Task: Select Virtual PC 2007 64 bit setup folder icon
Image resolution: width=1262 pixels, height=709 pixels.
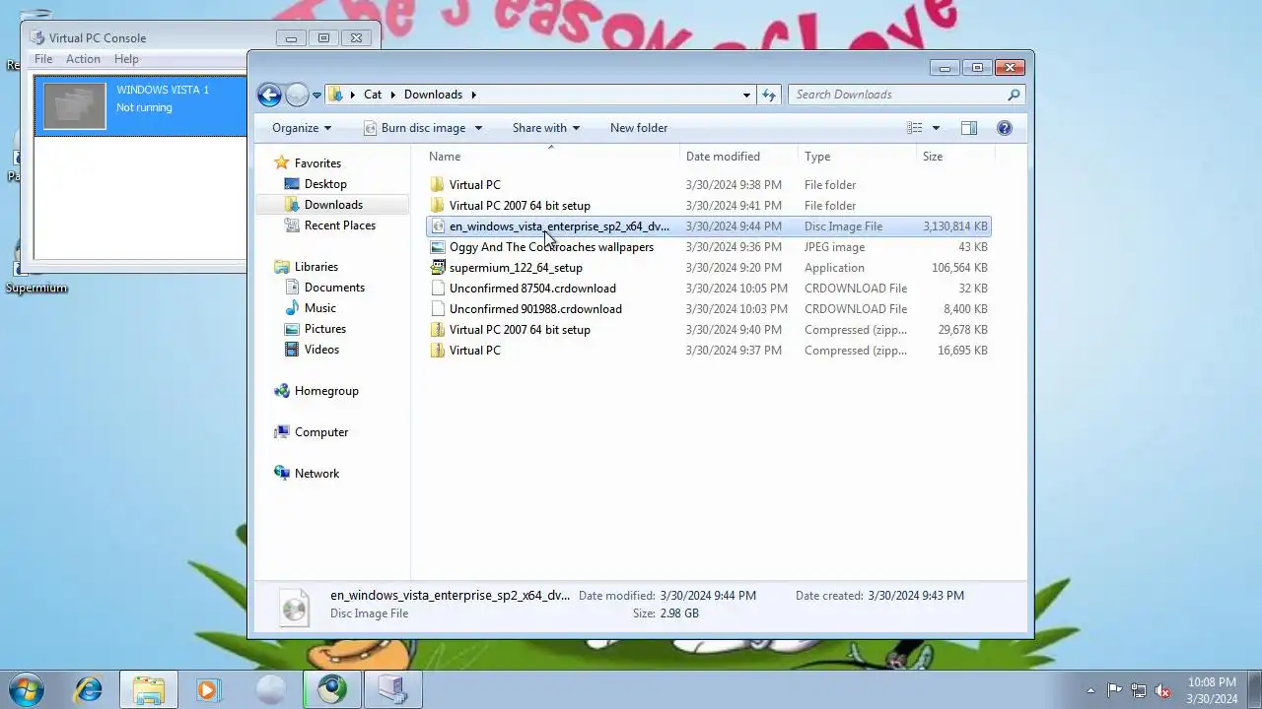Action: point(438,206)
